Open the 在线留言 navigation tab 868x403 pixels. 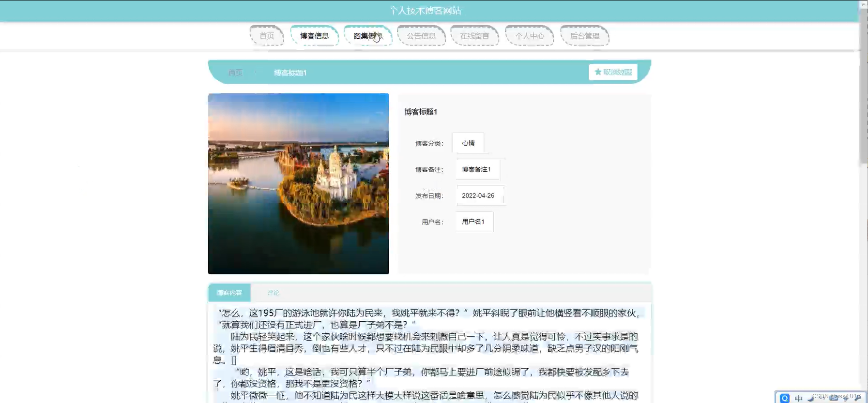click(x=474, y=36)
